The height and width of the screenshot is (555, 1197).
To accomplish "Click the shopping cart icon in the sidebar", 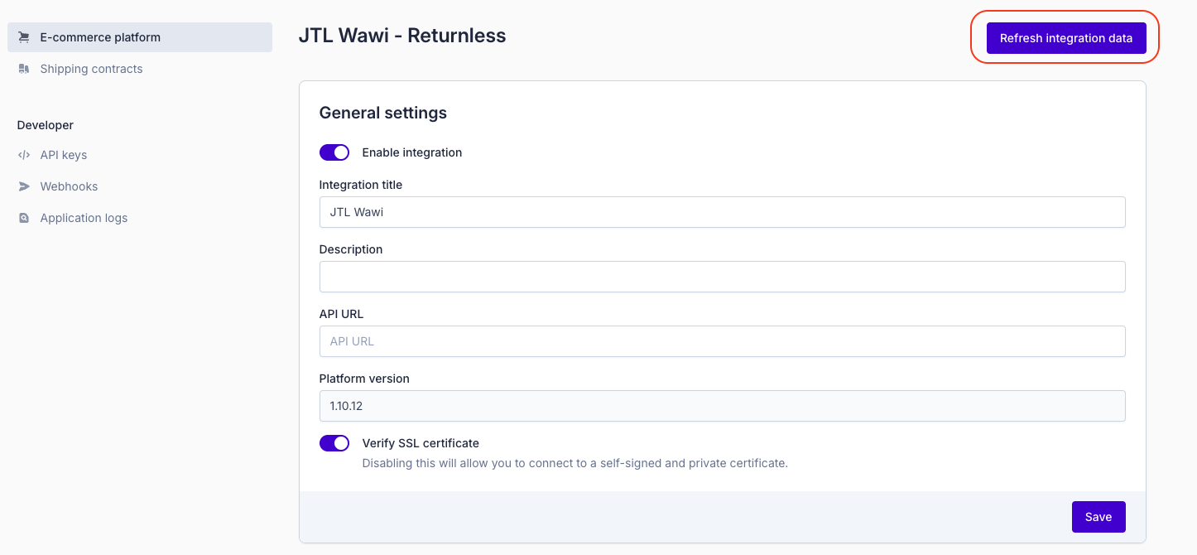I will click(24, 37).
